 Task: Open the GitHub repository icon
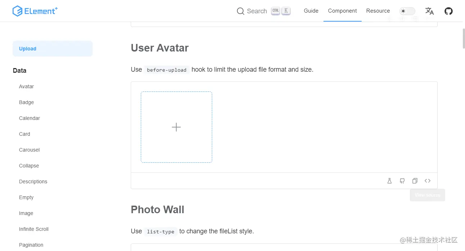(448, 11)
